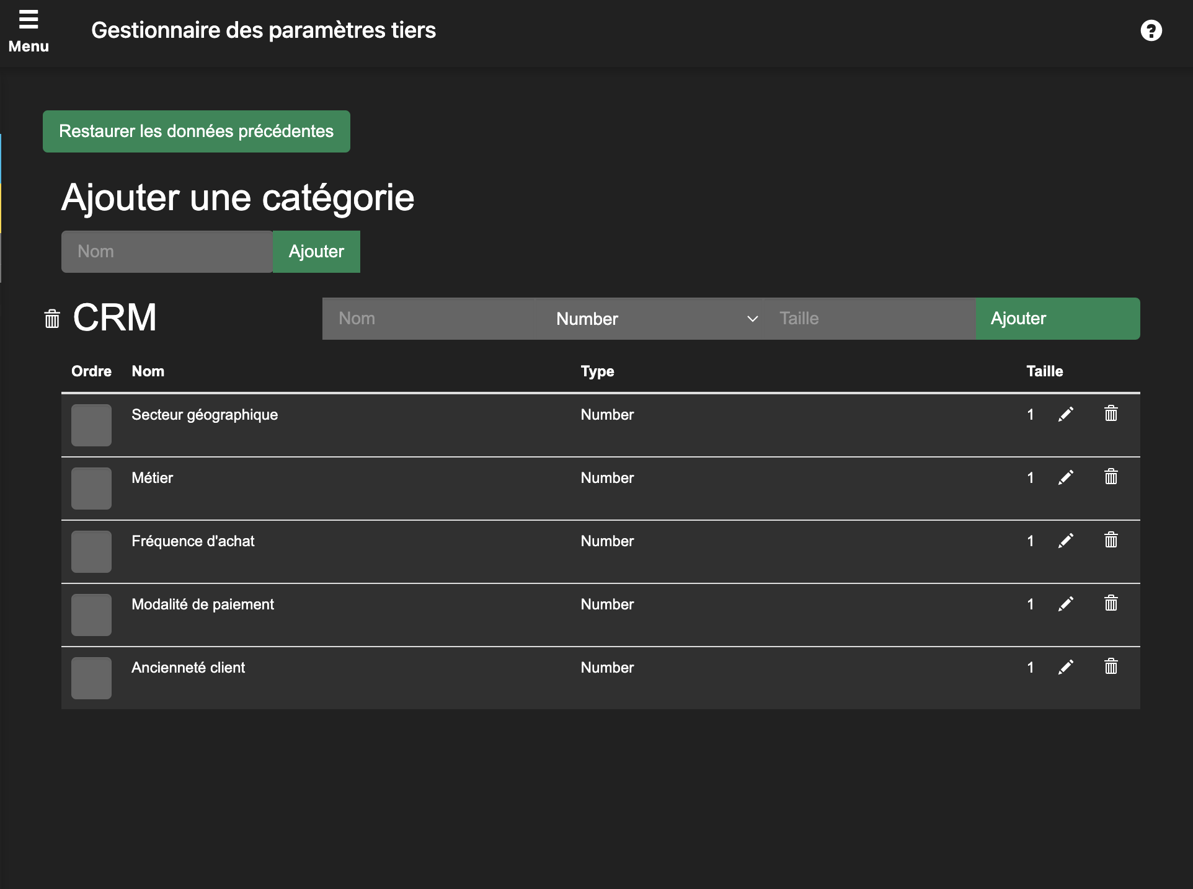Select the Métier name text
Image resolution: width=1193 pixels, height=889 pixels.
(152, 478)
